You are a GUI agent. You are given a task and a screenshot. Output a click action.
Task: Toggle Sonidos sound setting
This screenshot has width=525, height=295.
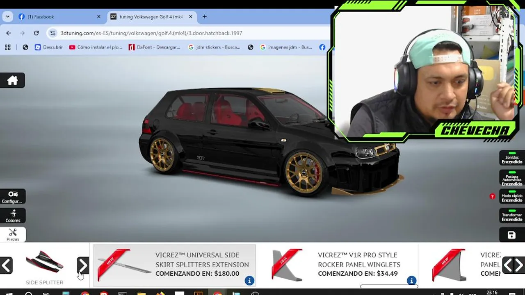(512, 159)
